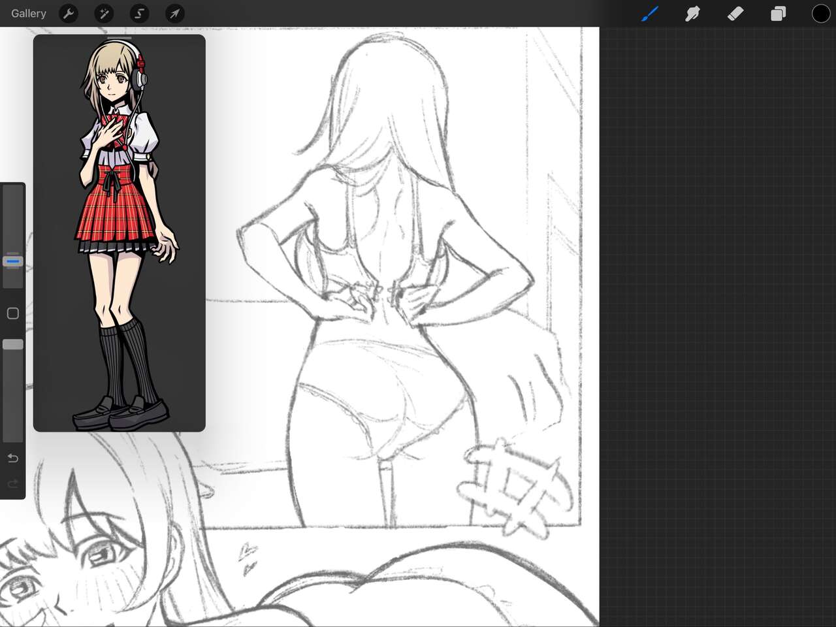
Task: Undo the last stroke
Action: click(x=12, y=458)
